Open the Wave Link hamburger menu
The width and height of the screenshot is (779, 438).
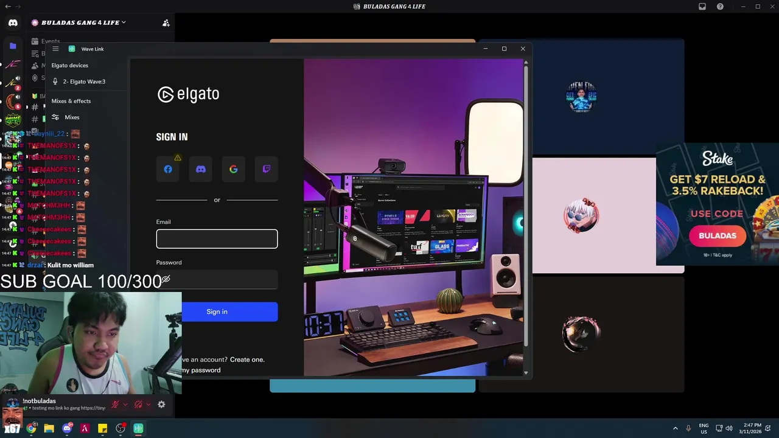pos(55,49)
